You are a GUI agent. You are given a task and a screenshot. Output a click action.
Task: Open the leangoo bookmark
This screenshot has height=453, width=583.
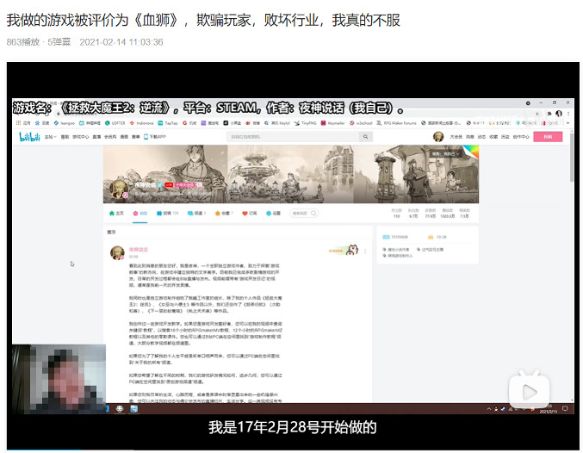64,123
